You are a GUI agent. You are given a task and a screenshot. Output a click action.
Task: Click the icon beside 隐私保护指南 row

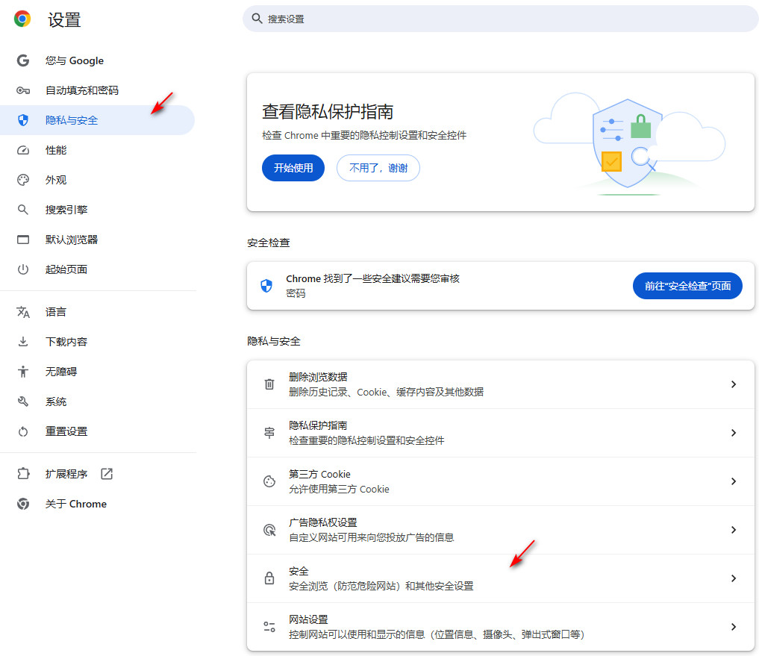tap(269, 433)
